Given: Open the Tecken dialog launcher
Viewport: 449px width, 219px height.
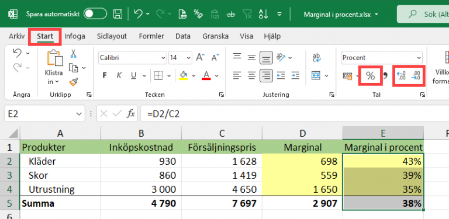Looking at the screenshot, I should click(x=222, y=95).
